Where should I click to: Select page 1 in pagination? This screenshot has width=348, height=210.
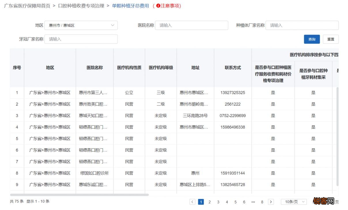201,202
